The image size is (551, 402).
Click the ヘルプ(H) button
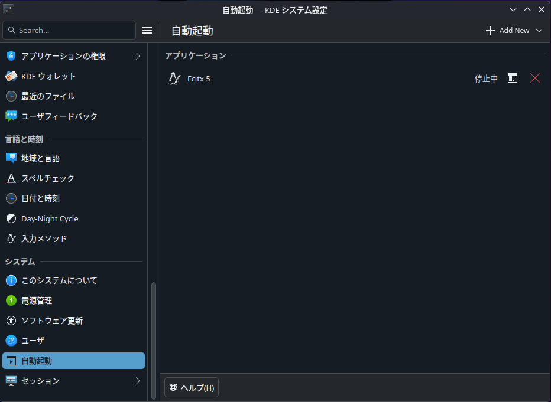[192, 388]
